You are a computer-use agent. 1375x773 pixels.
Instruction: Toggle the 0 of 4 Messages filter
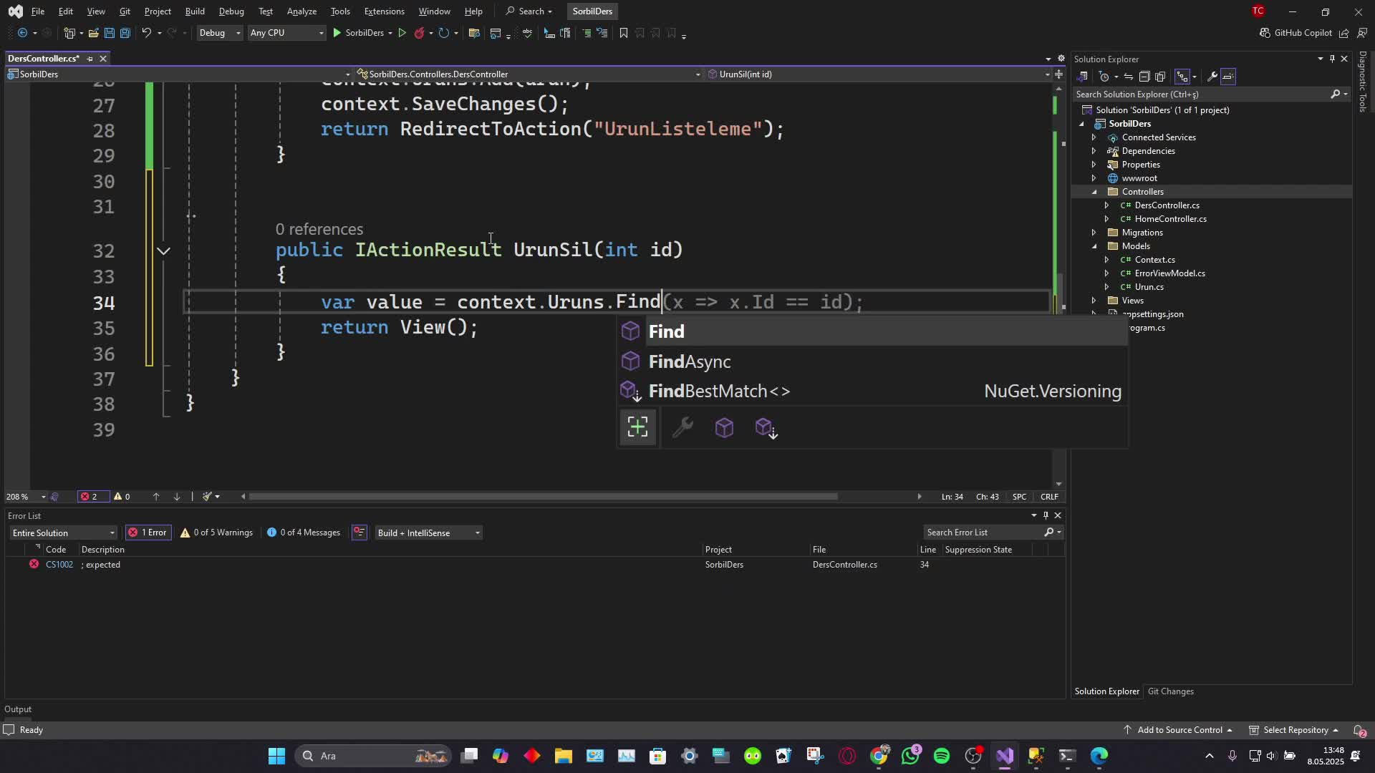[304, 533]
